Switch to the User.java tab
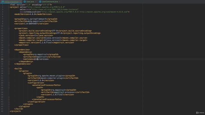Viewport: 205px width, 115px height. click(30, 2)
